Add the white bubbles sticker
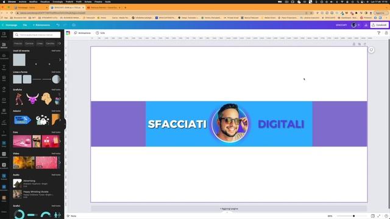 [42, 120]
